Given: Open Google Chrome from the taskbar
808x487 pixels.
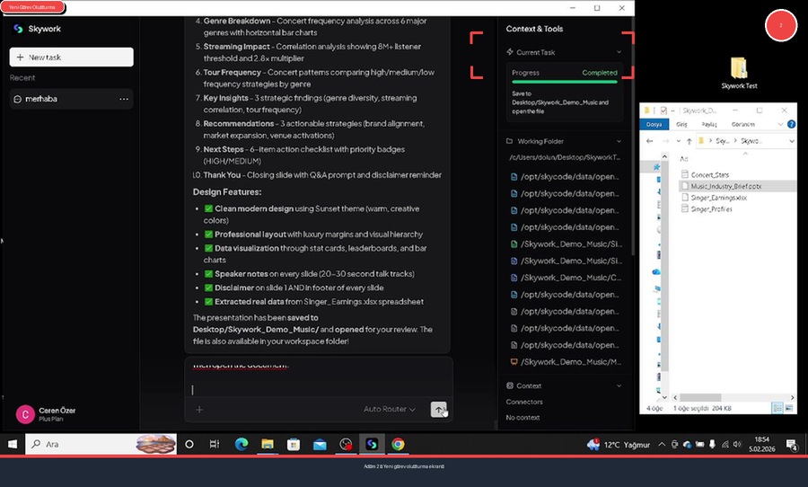Looking at the screenshot, I should (x=398, y=444).
